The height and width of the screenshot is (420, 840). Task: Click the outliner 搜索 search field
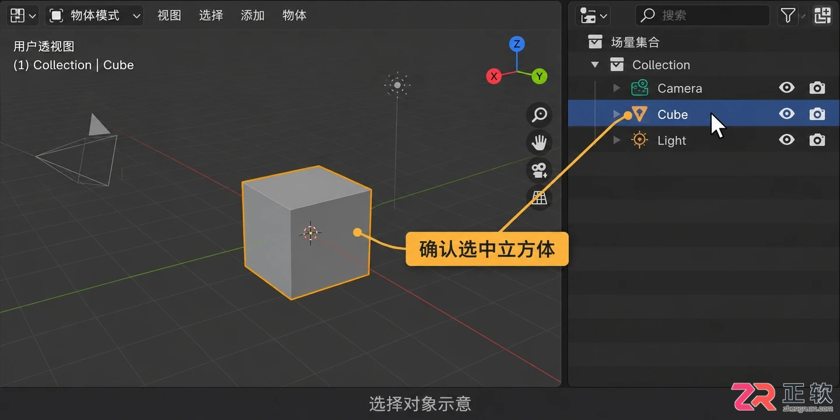702,16
